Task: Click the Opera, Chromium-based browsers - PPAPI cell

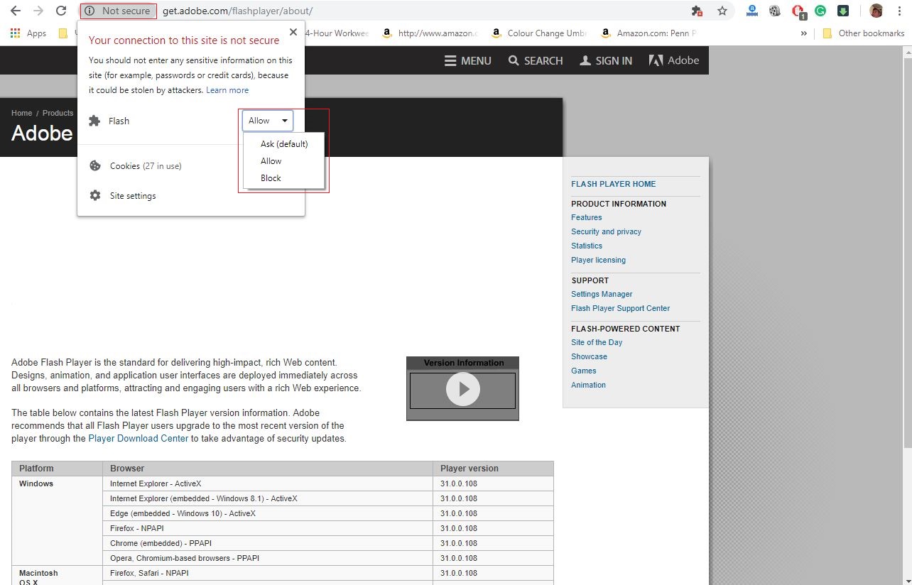Action: 268,558
